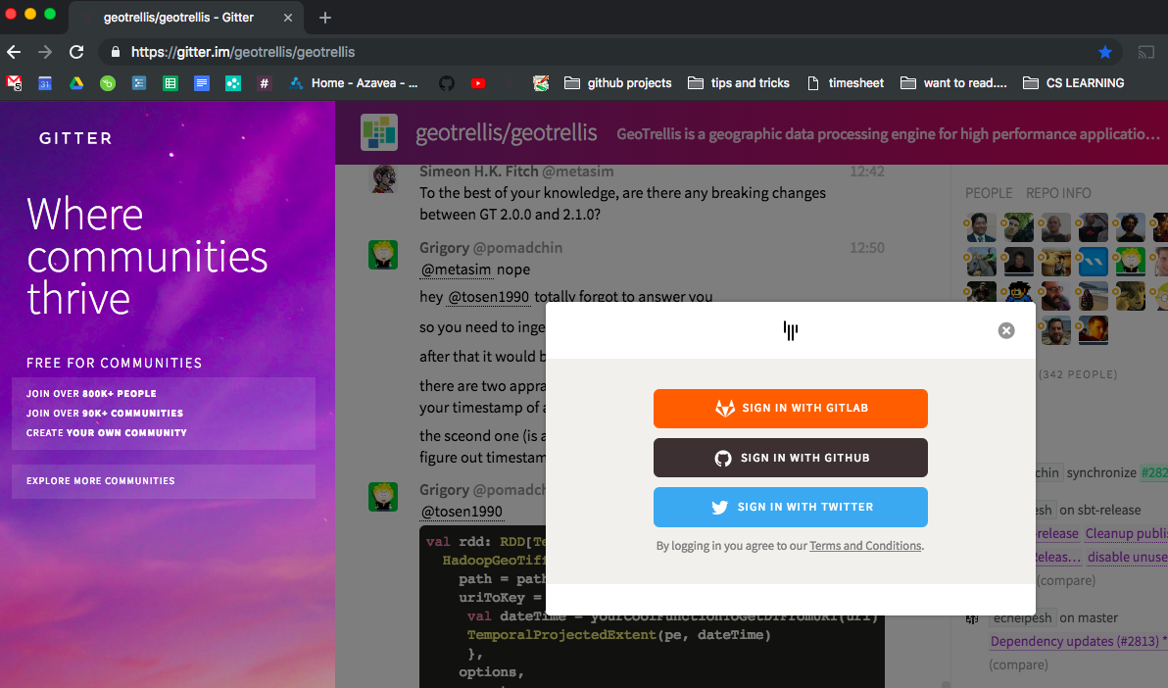Open the Home - Azavea bookmark

[354, 83]
